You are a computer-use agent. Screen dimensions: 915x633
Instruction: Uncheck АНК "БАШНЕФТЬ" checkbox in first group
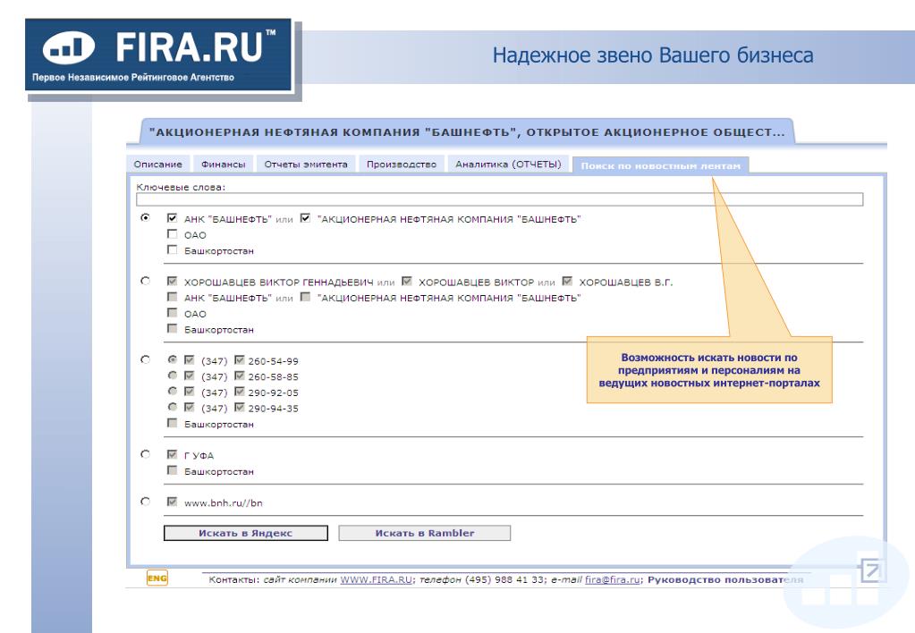[172, 218]
